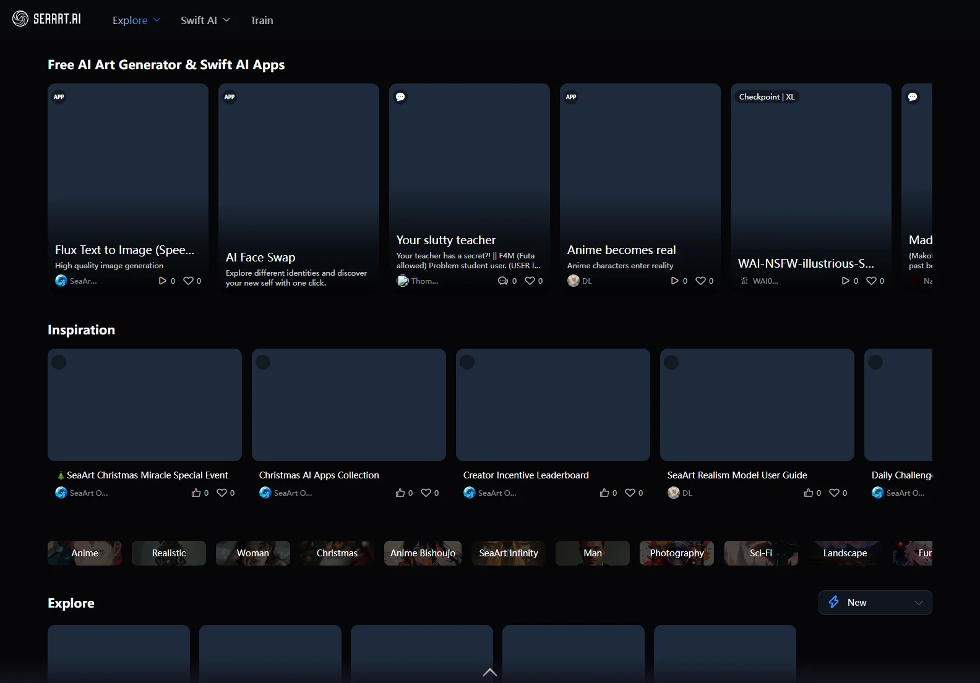Open DL avatar on Anime becomes real

574,281
